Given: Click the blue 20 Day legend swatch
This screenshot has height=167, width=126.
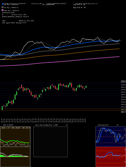Looking at the screenshot, I should pyautogui.click(x=3, y=4).
